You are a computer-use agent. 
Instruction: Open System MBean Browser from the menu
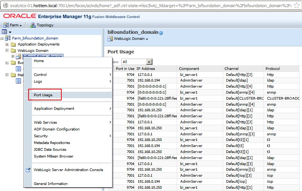[53, 156]
